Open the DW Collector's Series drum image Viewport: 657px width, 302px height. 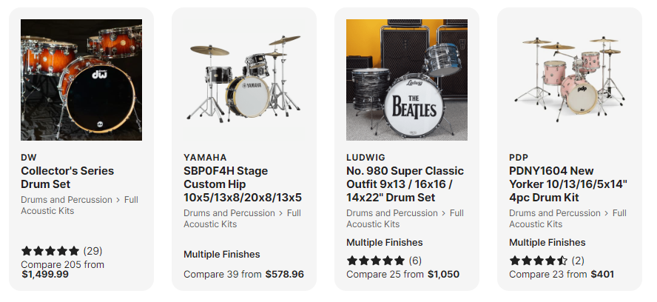81,80
